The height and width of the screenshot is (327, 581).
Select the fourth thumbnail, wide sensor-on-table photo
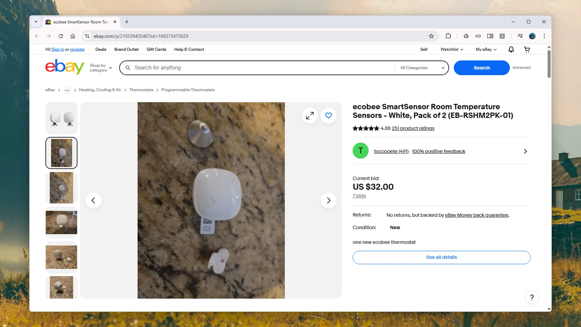[61, 222]
